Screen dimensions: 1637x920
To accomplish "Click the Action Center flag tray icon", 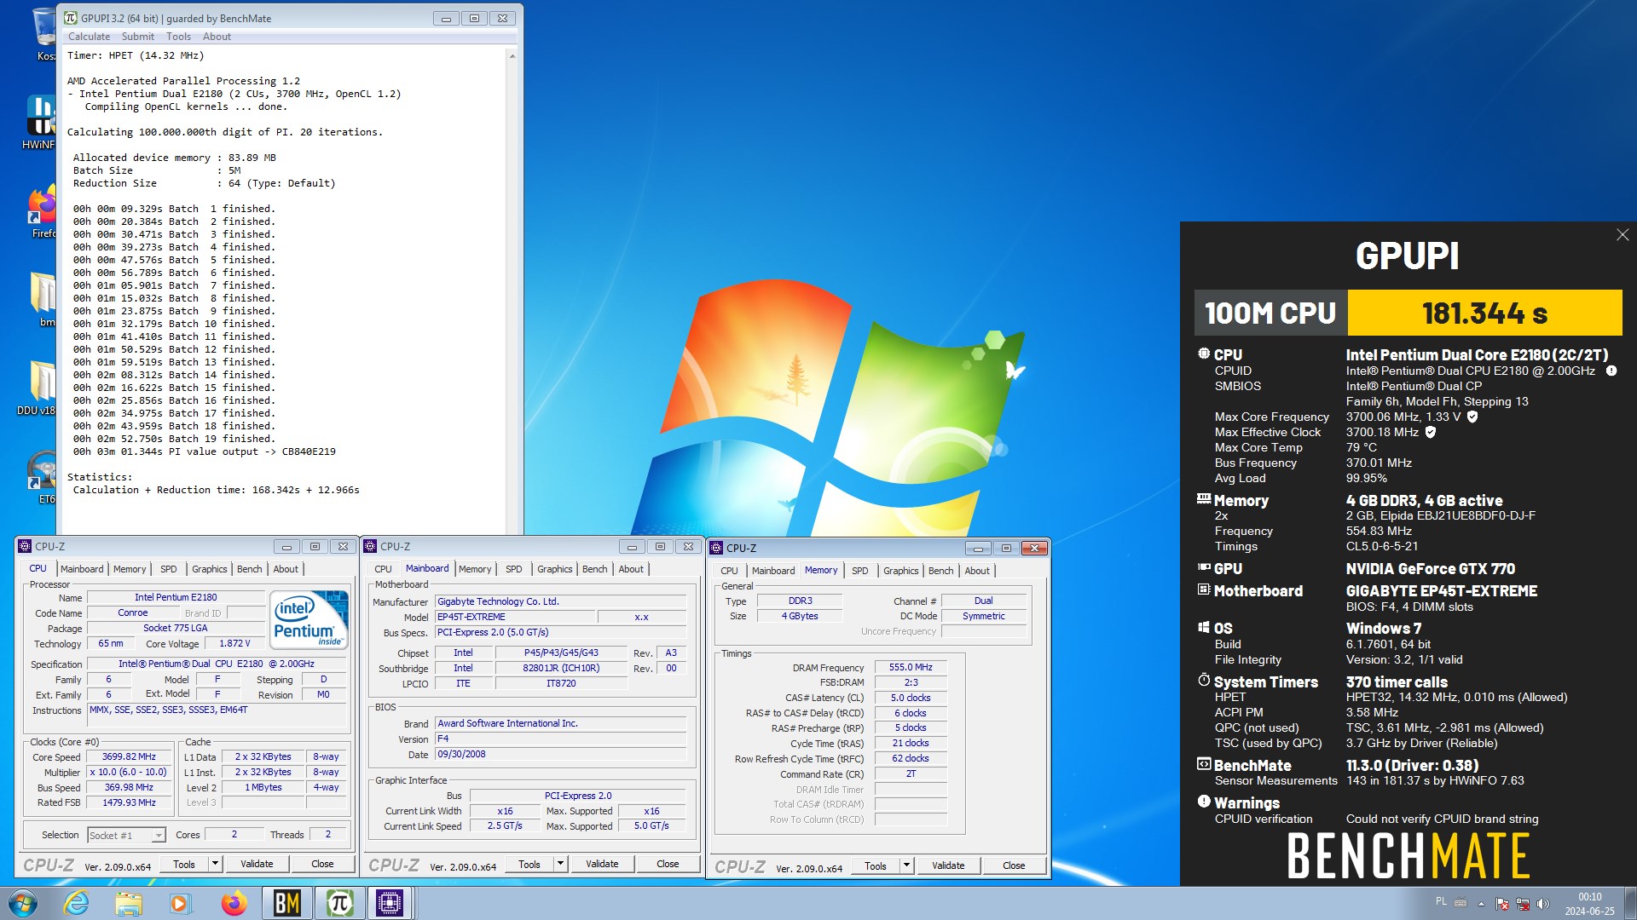I will tap(1502, 904).
